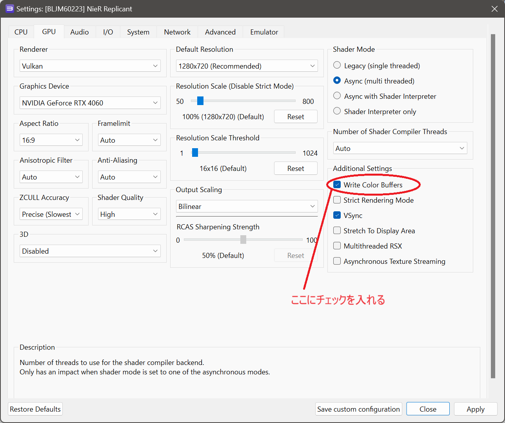
Task: Open the 3D dropdown showing Disabled
Action: tap(90, 251)
